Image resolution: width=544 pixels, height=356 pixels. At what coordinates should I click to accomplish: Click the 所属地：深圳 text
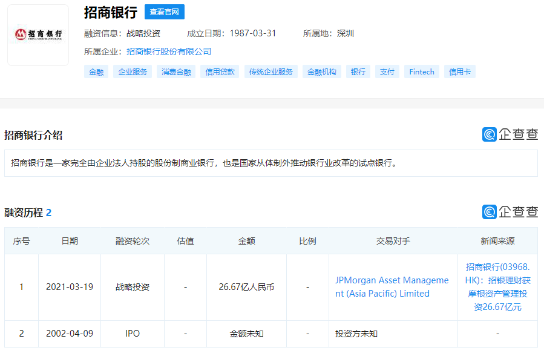tap(328, 34)
